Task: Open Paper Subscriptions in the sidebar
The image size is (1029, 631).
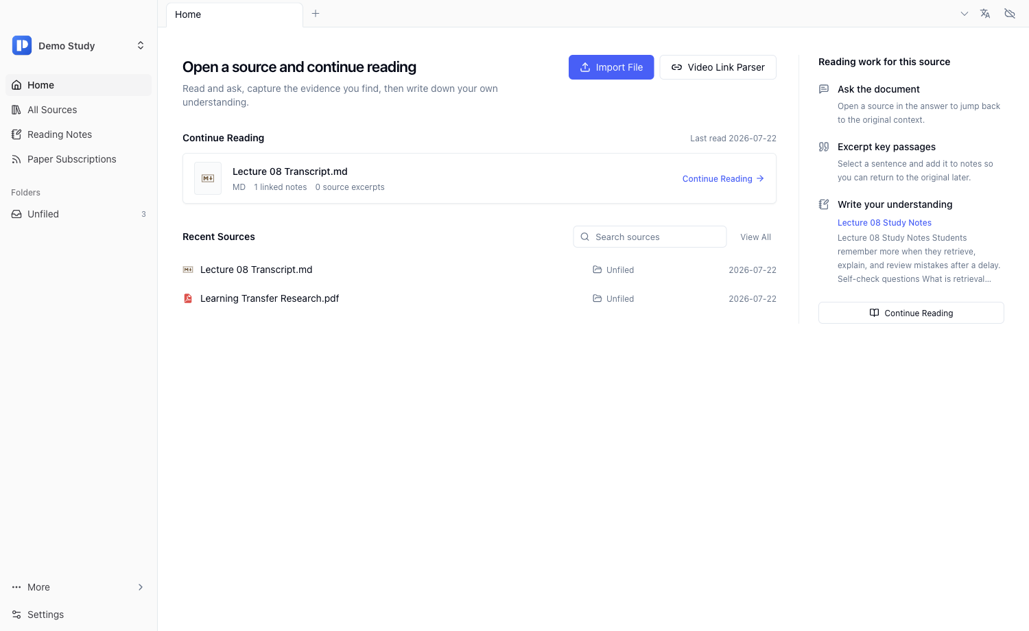Action: pos(79,159)
